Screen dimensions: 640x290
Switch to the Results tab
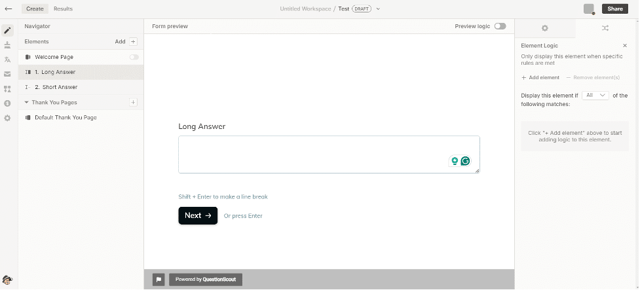coord(64,9)
